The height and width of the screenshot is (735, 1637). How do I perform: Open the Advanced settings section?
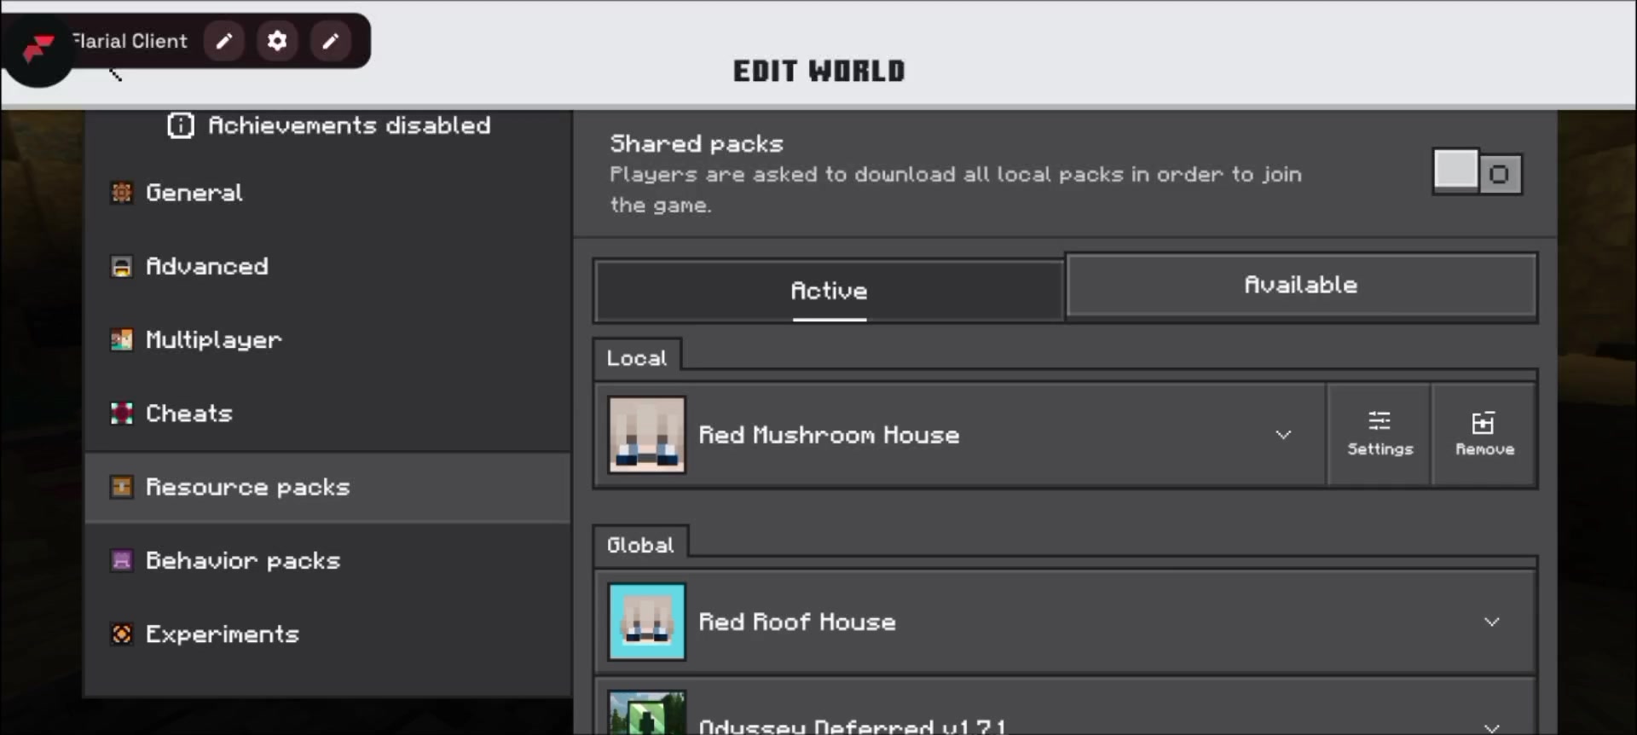point(328,266)
